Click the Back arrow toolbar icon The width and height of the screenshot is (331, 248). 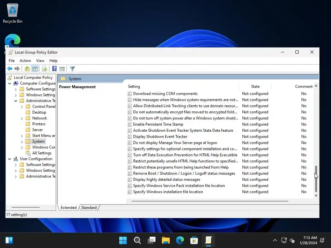(10, 68)
